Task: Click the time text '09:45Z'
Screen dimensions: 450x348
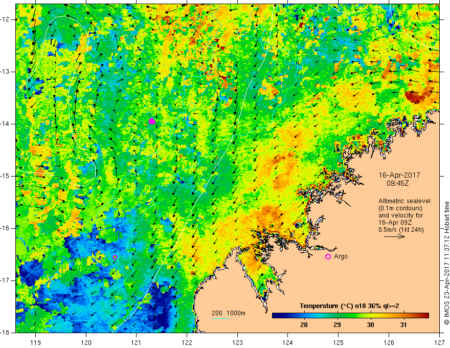Action: pos(397,183)
